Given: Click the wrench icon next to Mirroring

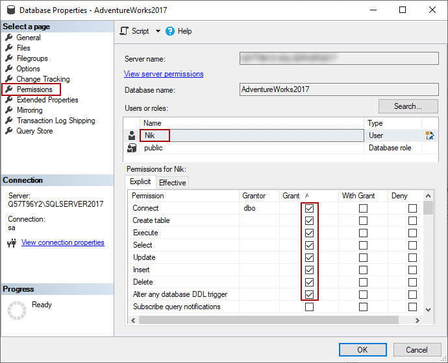Looking at the screenshot, I should [9, 110].
